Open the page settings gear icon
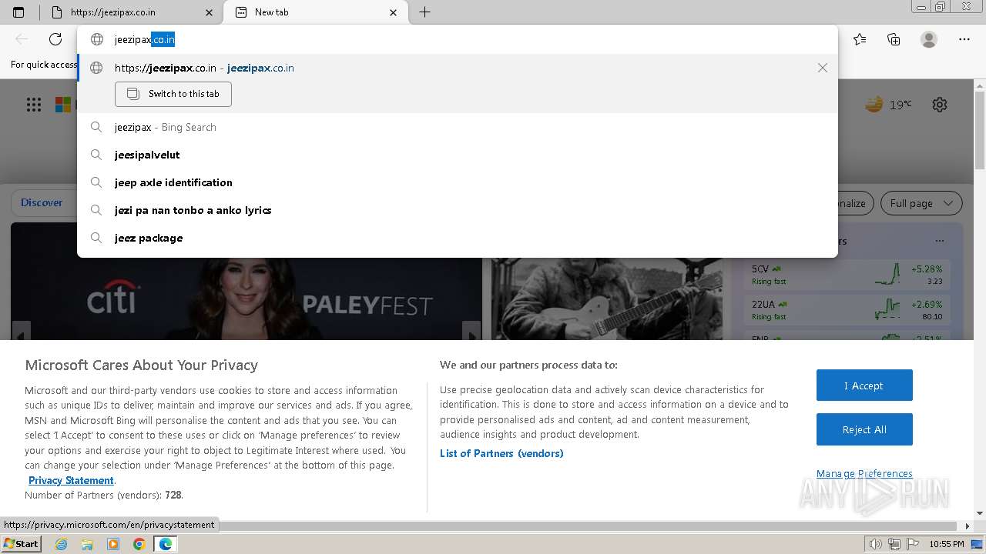 click(940, 105)
